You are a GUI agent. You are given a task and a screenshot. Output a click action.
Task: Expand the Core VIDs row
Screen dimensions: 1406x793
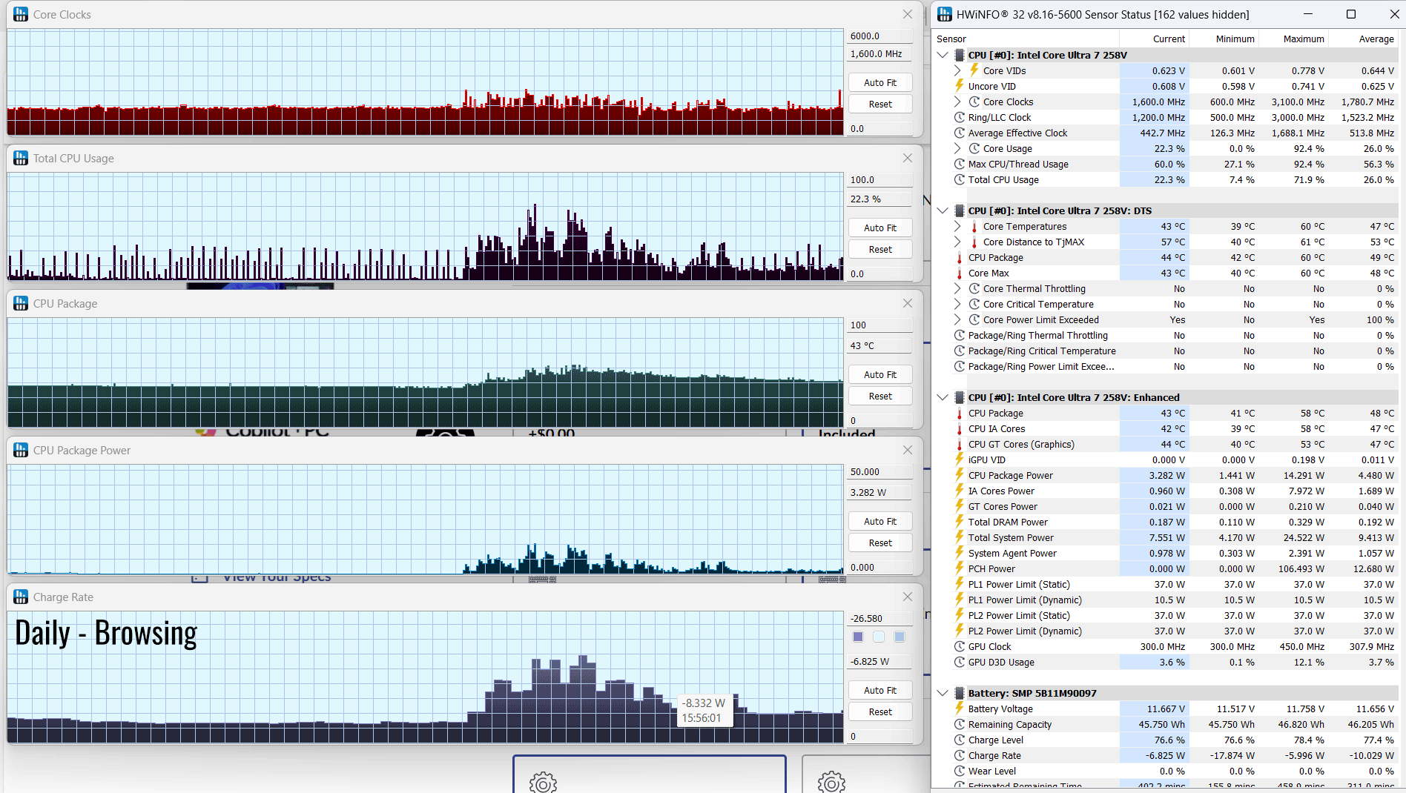(957, 70)
